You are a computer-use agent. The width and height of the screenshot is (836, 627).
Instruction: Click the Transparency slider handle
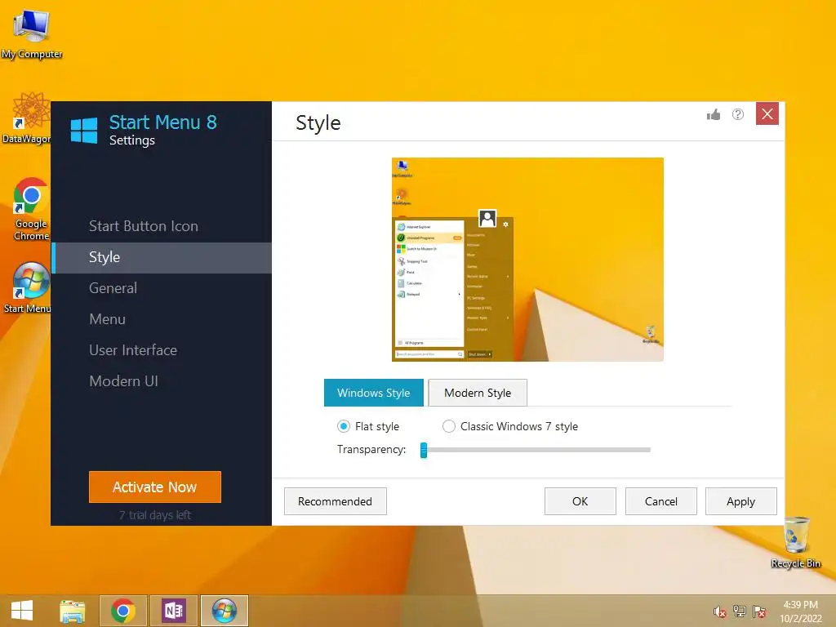pyautogui.click(x=424, y=450)
